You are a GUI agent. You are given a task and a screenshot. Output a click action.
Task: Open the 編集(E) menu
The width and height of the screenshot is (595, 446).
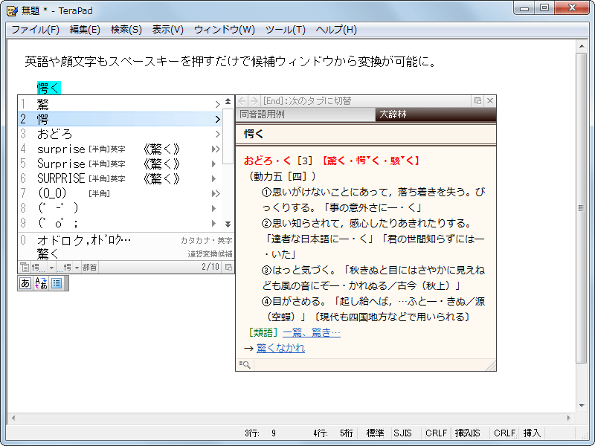85,30
